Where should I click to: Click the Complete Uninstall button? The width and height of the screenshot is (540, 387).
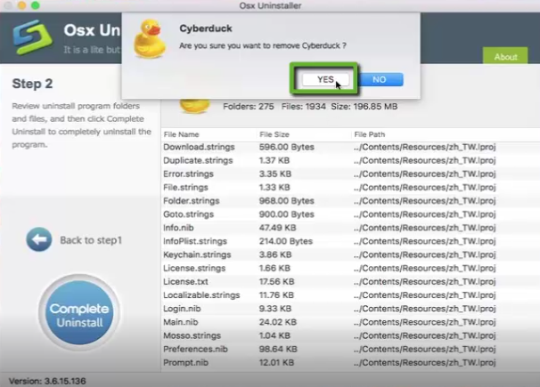79,312
